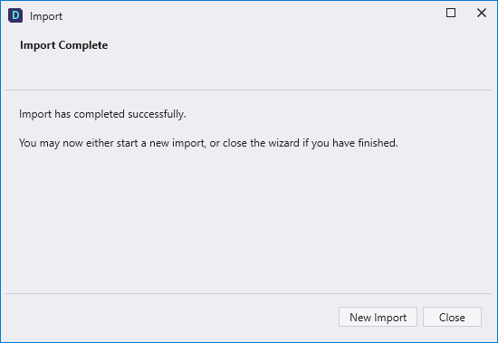This screenshot has width=498, height=343.
Task: Click the Import title text in title bar
Action: pyautogui.click(x=46, y=16)
